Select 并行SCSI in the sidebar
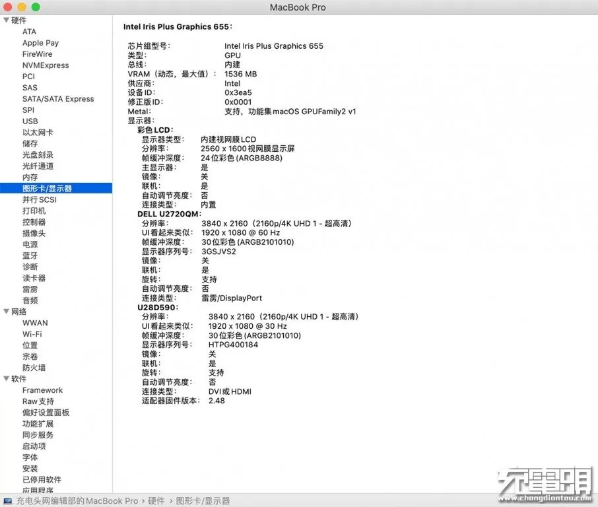 tap(40, 199)
